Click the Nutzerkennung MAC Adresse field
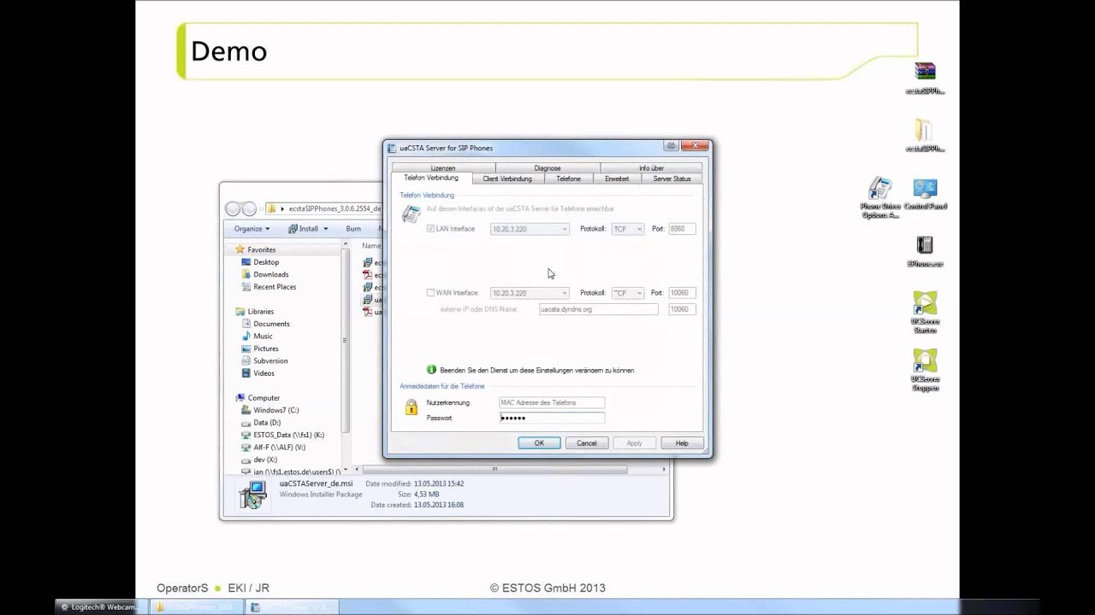Viewport: 1095px width, 615px height. 552,402
